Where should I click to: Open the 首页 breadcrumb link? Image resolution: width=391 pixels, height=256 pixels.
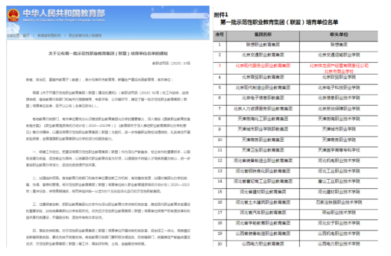[26, 35]
